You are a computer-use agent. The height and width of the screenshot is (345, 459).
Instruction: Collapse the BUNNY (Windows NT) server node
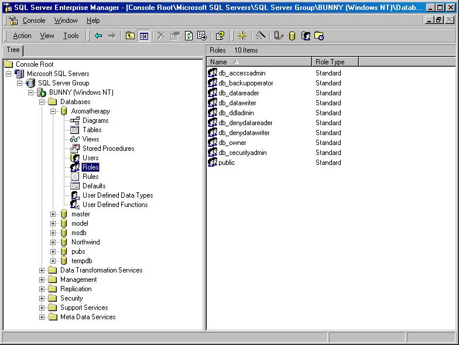[x=30, y=92]
